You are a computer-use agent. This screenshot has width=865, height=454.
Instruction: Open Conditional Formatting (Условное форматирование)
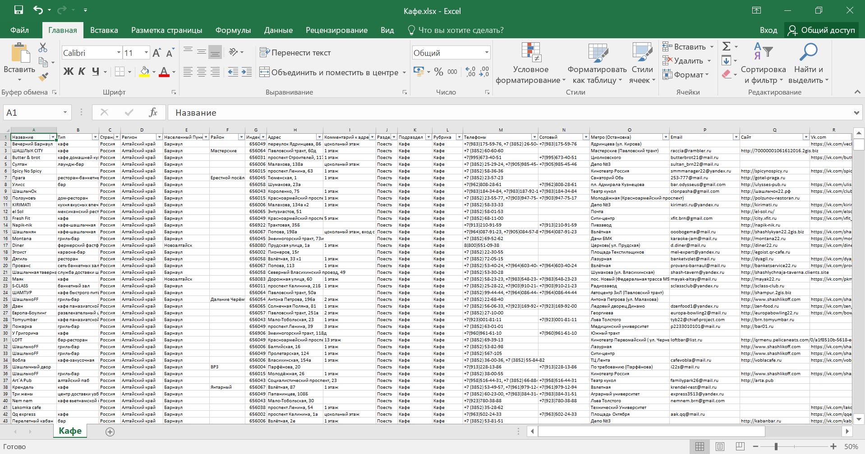pyautogui.click(x=530, y=64)
